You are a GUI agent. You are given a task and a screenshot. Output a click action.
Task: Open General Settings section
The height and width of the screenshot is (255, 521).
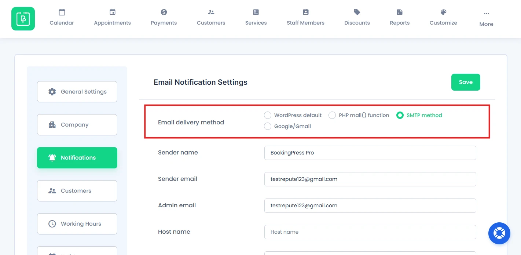(x=77, y=92)
